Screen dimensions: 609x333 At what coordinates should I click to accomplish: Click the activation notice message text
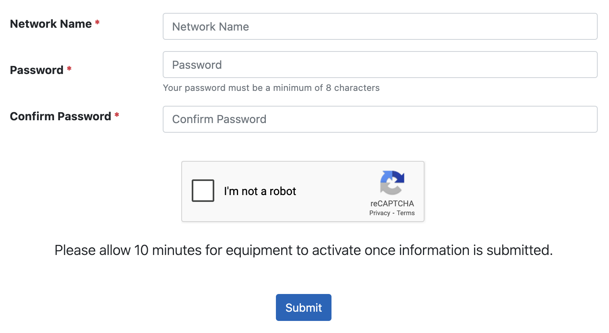pyautogui.click(x=304, y=250)
